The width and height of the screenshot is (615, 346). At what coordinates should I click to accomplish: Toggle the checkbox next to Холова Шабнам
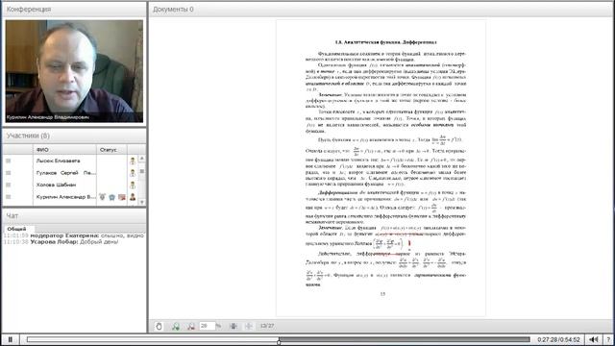9,185
